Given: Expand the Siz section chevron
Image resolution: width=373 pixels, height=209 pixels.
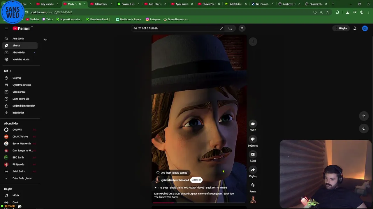Looking at the screenshot, I should (x=10, y=71).
